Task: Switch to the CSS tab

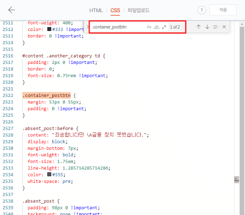Action: click(x=115, y=11)
